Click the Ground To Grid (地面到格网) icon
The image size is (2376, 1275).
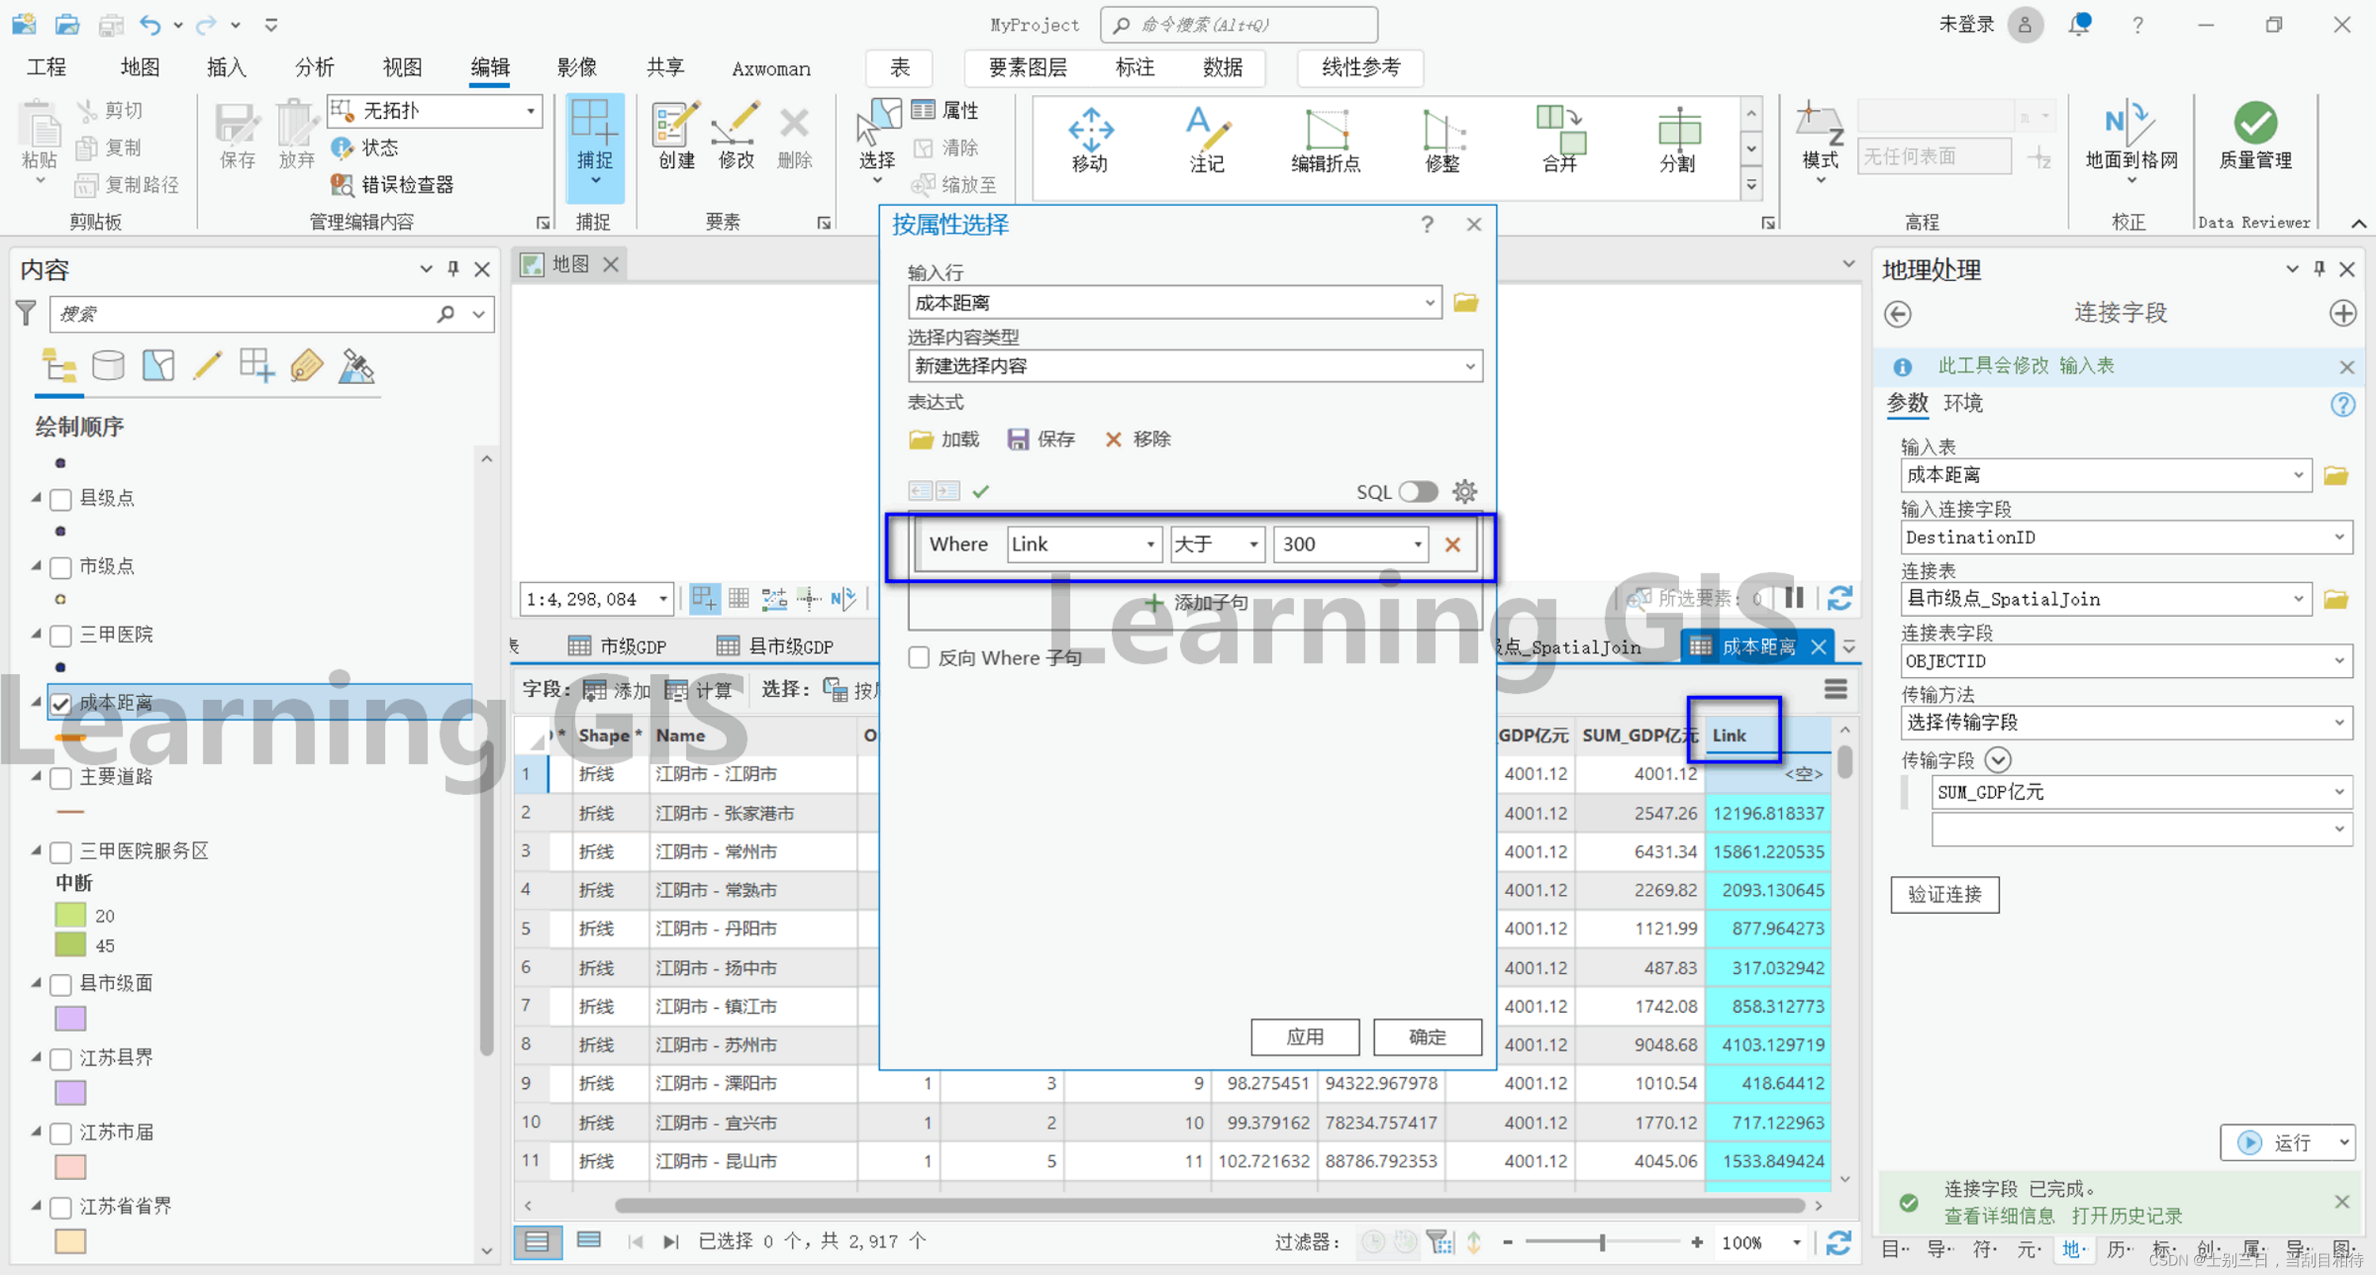(x=2130, y=124)
